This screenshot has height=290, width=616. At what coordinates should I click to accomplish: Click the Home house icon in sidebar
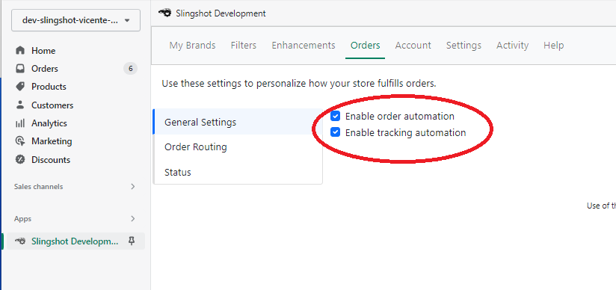click(x=20, y=51)
